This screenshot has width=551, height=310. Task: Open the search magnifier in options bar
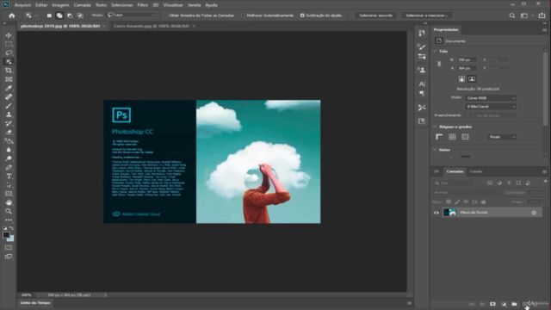(512, 15)
